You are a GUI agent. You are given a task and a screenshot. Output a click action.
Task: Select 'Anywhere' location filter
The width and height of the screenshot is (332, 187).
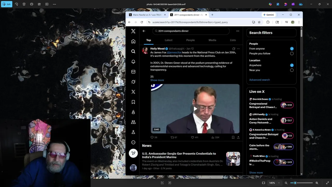pyautogui.click(x=292, y=65)
